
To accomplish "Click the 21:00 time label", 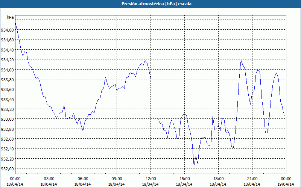I will coord(252,179).
